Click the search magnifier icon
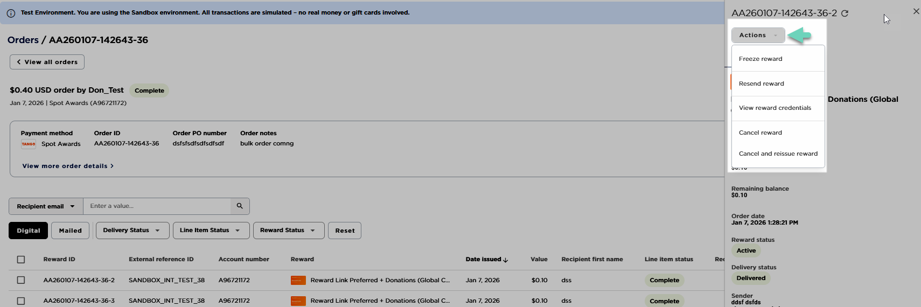 tap(240, 206)
